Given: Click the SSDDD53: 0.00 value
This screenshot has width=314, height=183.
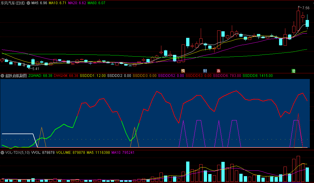Looking at the screenshot, I should pyautogui.click(x=198, y=76).
